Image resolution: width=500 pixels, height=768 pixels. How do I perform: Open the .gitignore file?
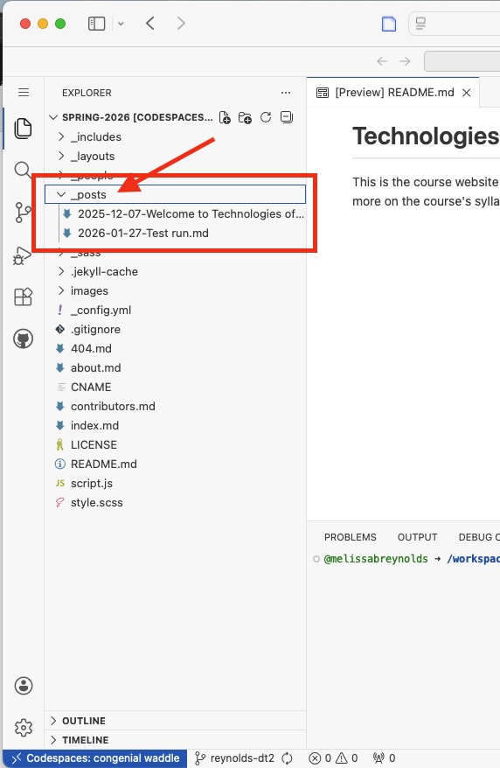point(175,329)
